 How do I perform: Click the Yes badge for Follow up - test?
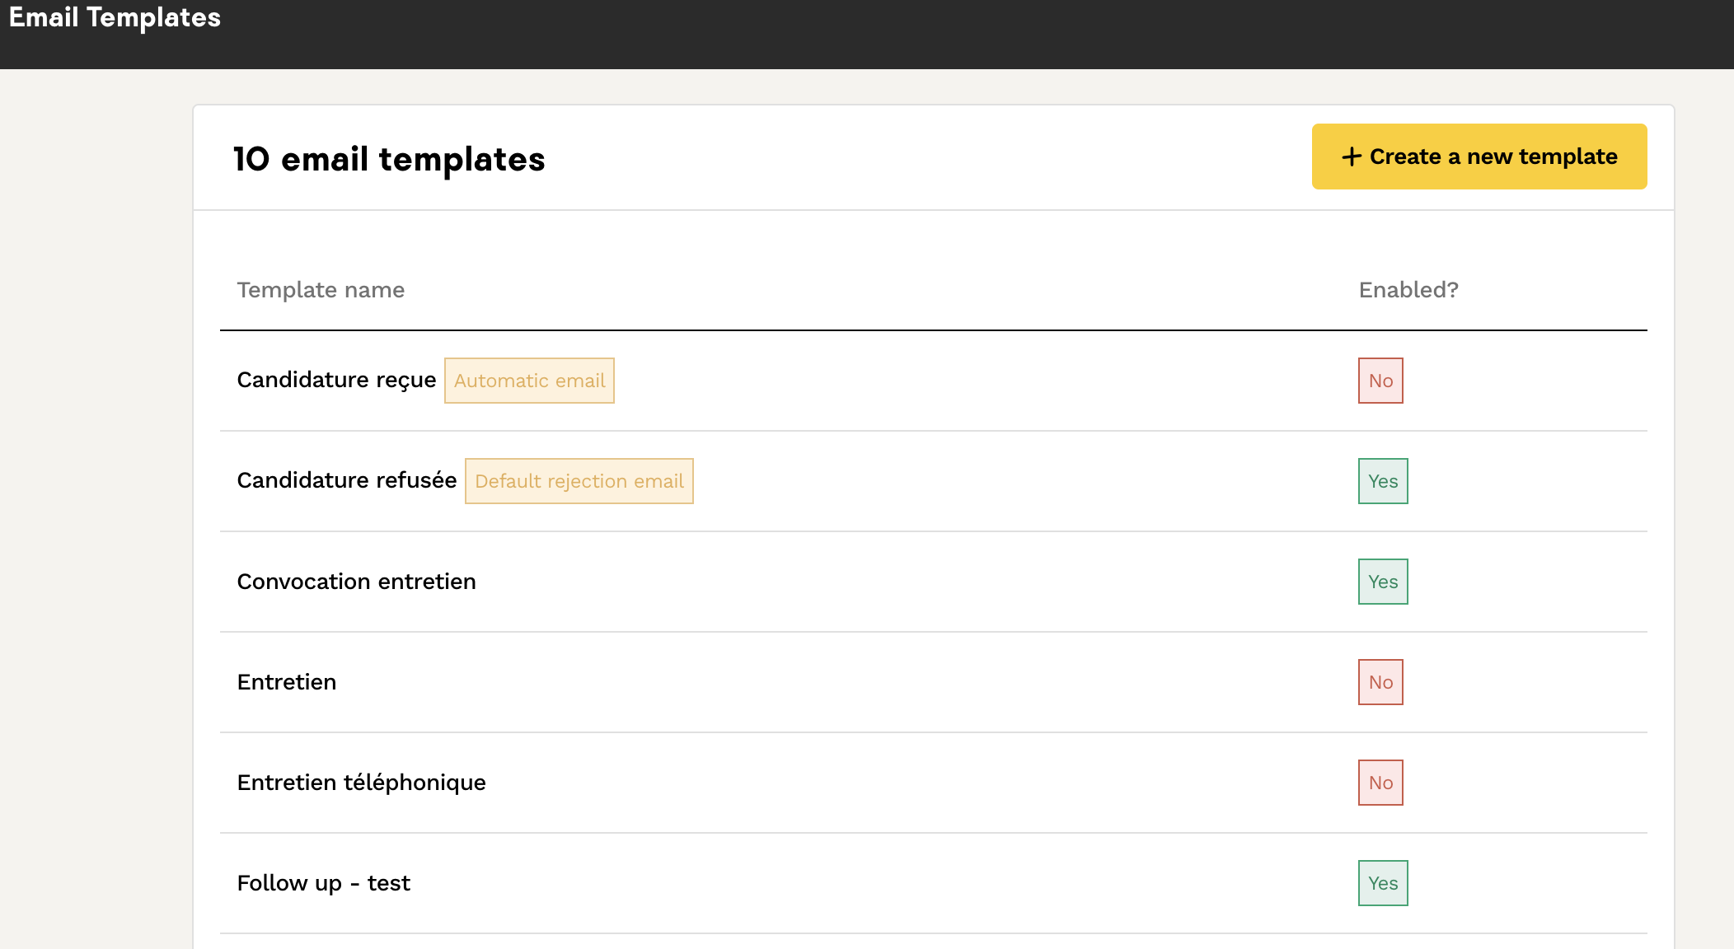point(1383,883)
